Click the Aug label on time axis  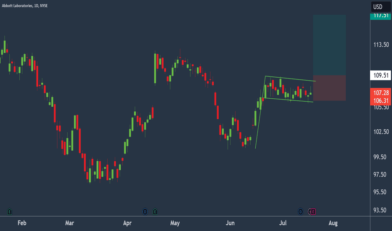pos(333,223)
